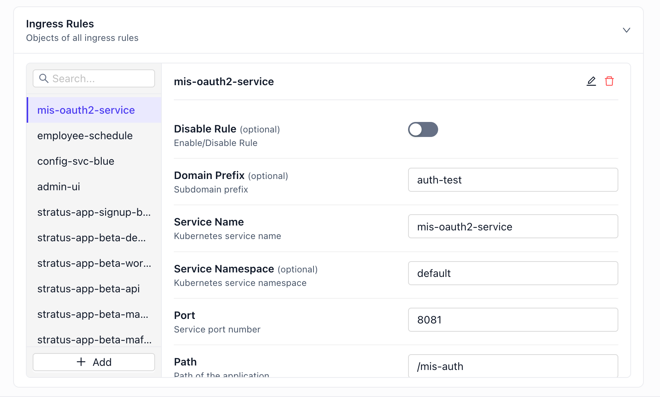Select the employee-schedule rule
This screenshot has height=397, width=660.
point(94,135)
